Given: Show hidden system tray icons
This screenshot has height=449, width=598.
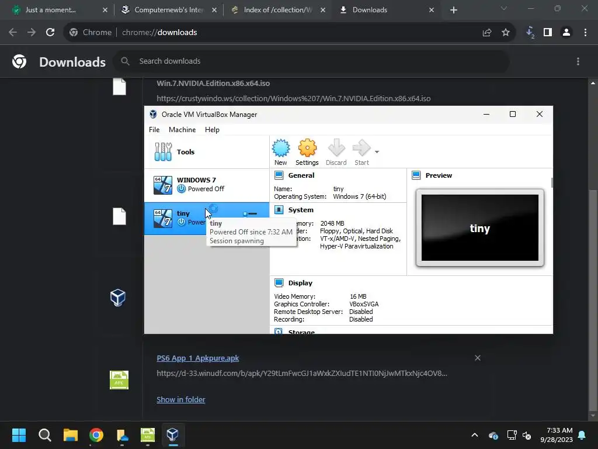Looking at the screenshot, I should (x=475, y=435).
